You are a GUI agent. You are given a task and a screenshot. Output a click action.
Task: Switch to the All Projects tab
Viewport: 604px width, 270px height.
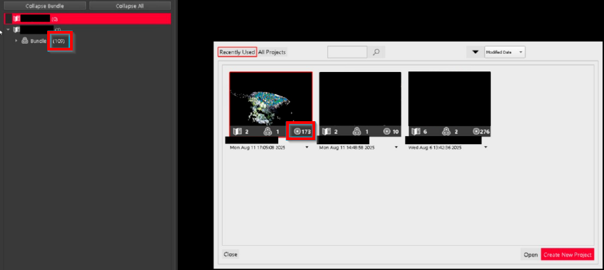click(272, 52)
